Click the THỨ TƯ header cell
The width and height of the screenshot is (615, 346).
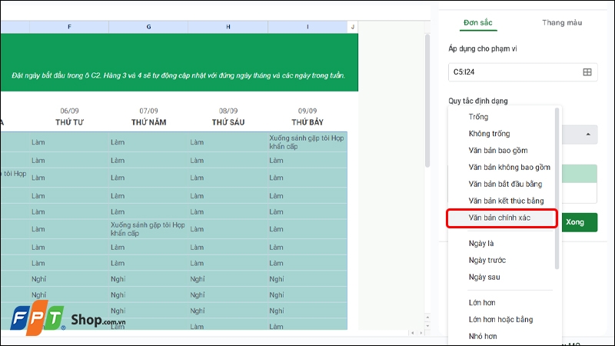(x=69, y=122)
